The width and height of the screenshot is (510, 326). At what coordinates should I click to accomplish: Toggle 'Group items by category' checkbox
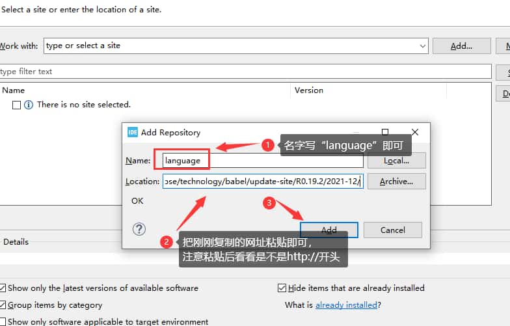point(3,305)
